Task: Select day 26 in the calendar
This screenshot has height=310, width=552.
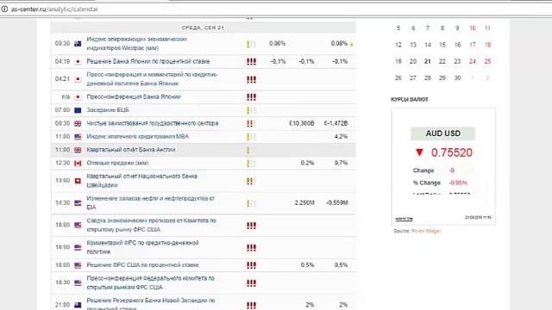Action: click(398, 78)
